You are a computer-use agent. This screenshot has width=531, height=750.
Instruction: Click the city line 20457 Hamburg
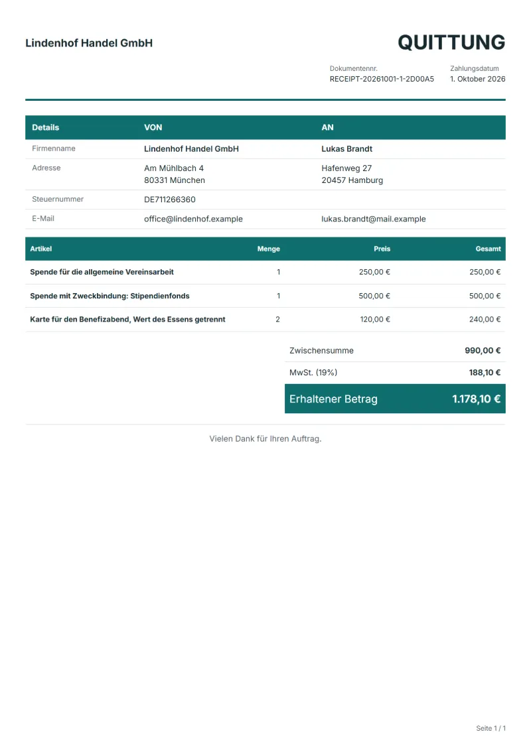tap(352, 180)
